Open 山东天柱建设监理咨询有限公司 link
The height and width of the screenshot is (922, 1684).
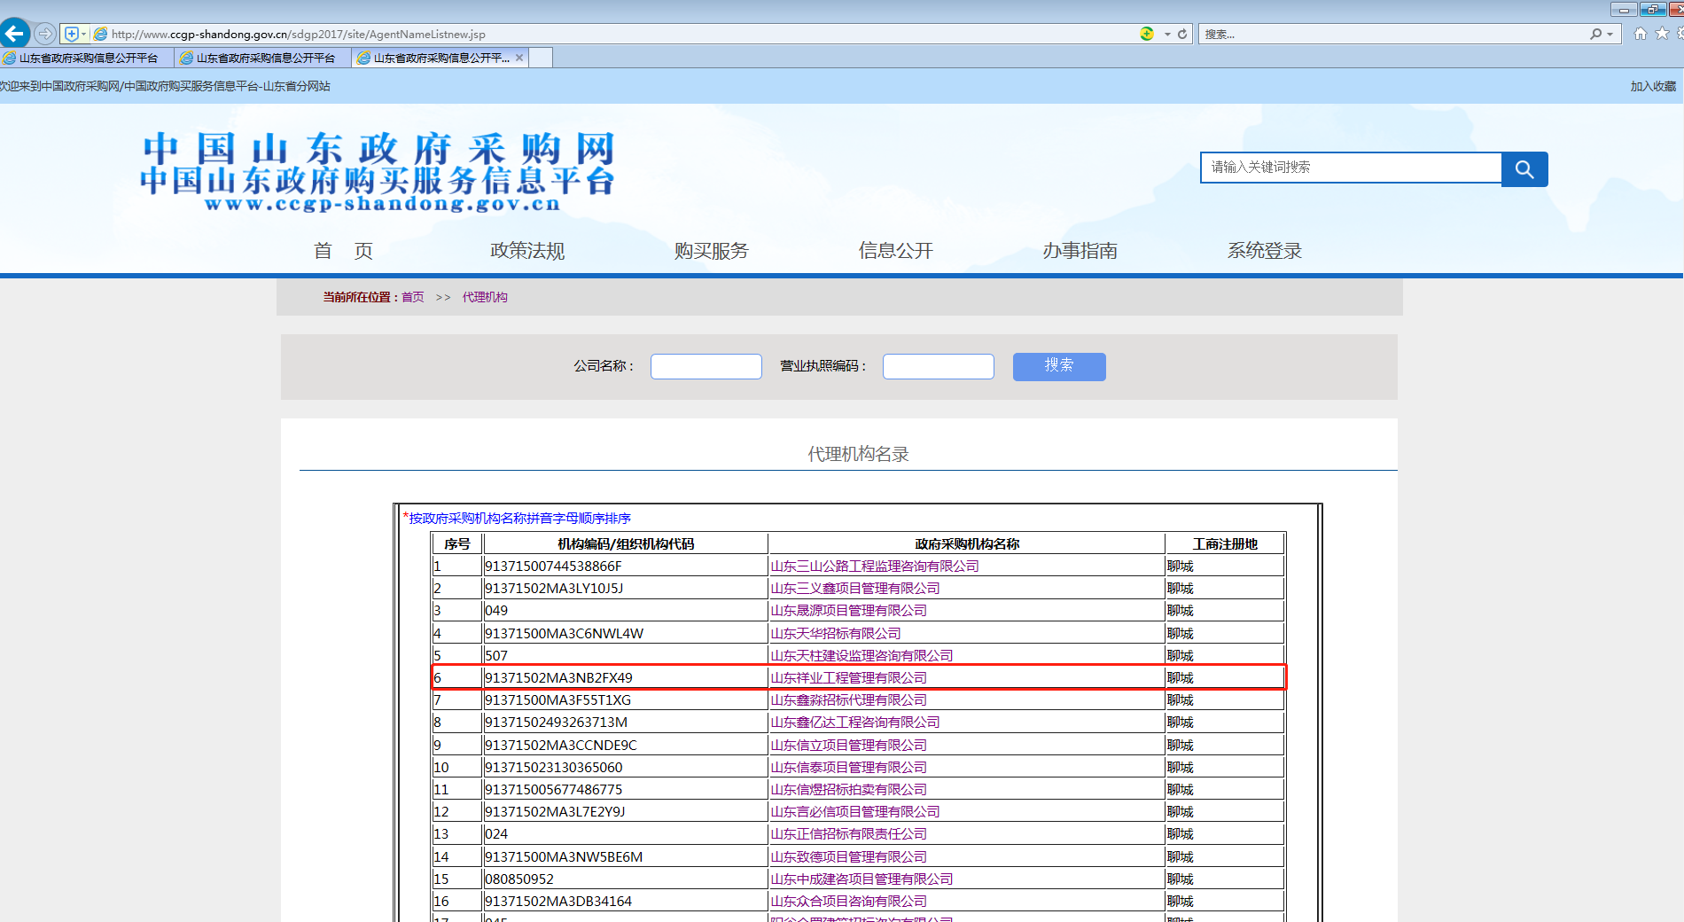point(861,656)
